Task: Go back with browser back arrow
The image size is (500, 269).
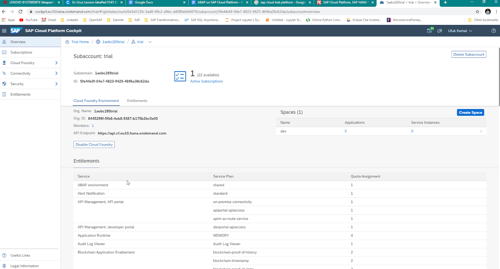Action: click(x=4, y=12)
